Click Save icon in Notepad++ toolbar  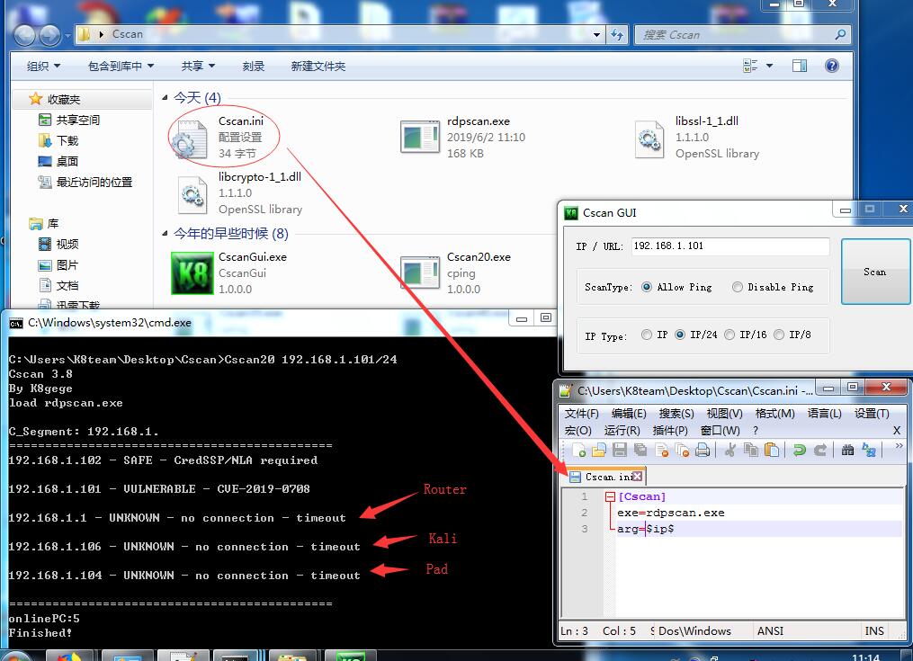(x=620, y=450)
